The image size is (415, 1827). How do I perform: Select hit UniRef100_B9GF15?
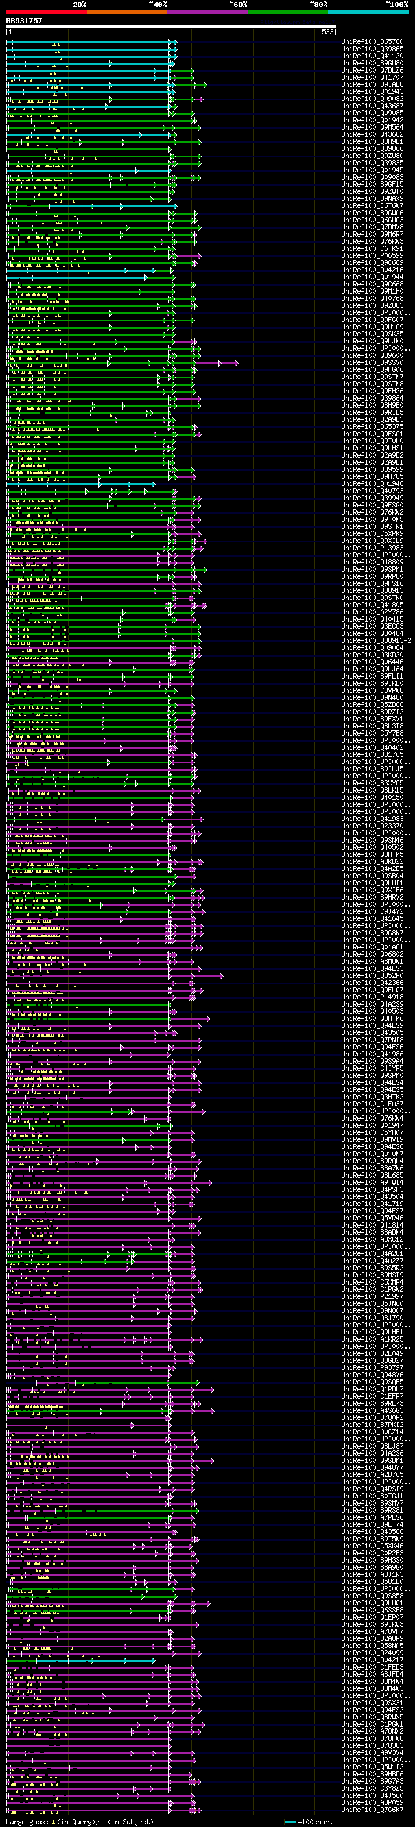click(x=372, y=185)
